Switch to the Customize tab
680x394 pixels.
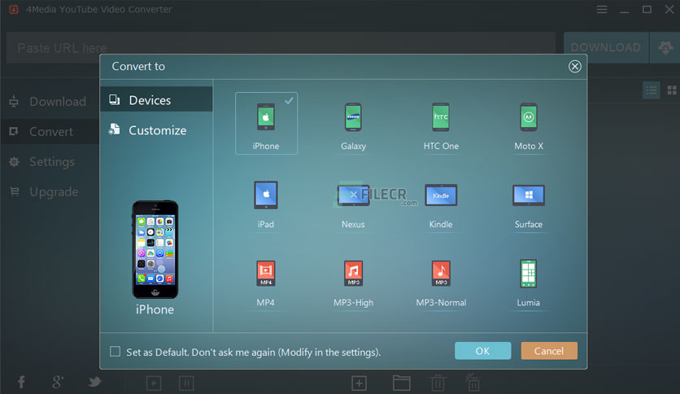[x=156, y=130]
